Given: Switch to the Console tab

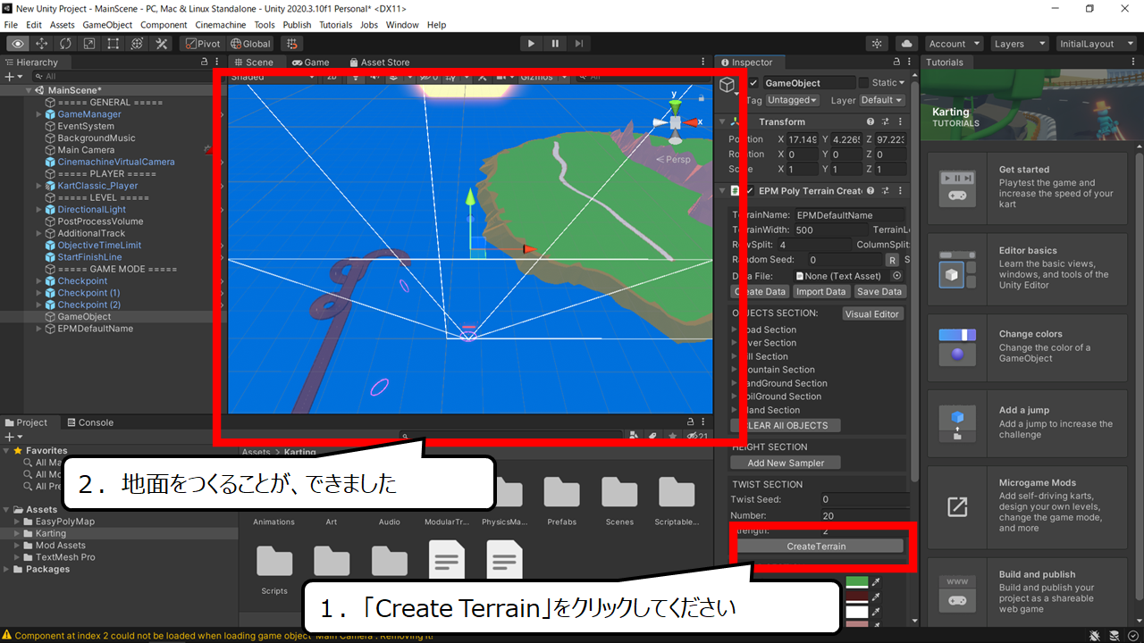Looking at the screenshot, I should point(89,422).
